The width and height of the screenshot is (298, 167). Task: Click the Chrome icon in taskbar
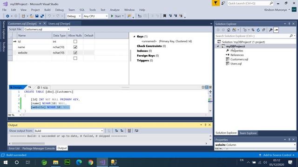pyautogui.click(x=90, y=162)
